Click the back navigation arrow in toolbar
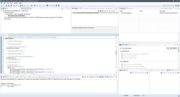Image resolution: width=180 pixels, height=97 pixels. (39, 5)
